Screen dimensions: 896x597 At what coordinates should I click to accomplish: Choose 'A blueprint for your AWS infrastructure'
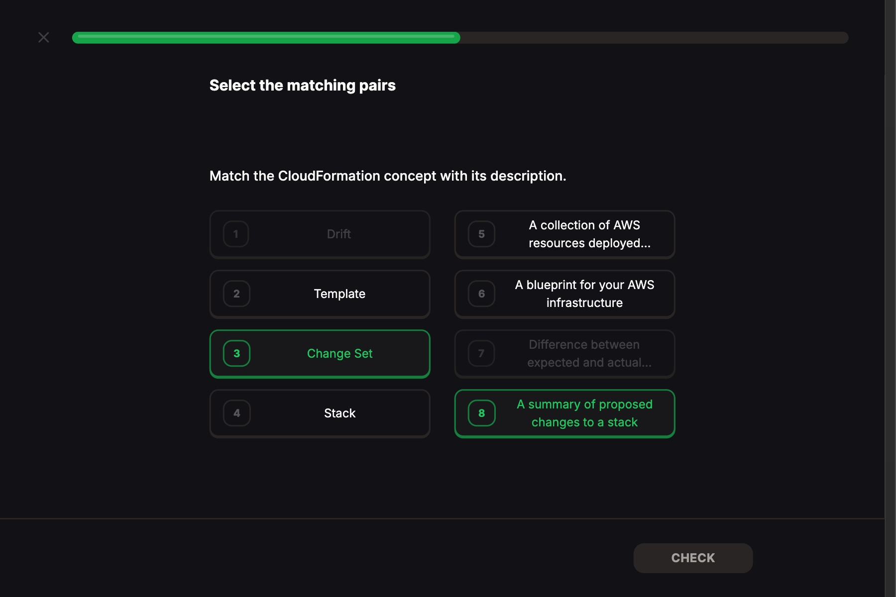pos(564,294)
